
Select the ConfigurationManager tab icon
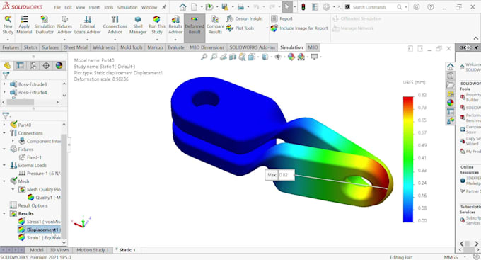33,65
